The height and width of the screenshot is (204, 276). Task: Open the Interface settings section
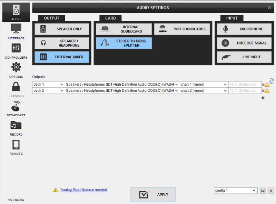(x=16, y=31)
